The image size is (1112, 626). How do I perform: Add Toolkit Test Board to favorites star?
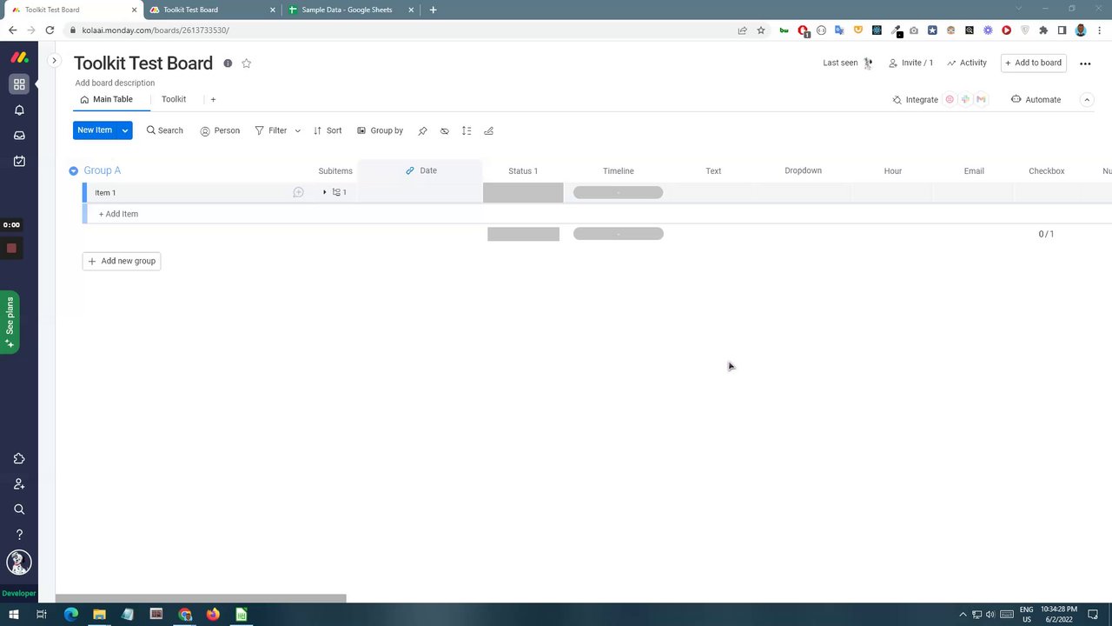pyautogui.click(x=247, y=63)
